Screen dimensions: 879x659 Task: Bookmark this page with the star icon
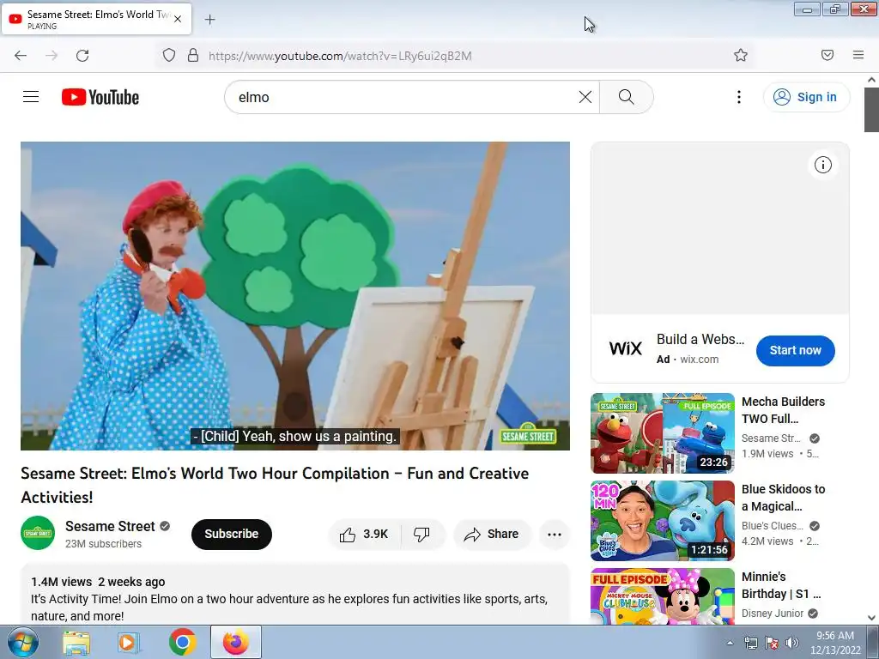[x=741, y=55]
